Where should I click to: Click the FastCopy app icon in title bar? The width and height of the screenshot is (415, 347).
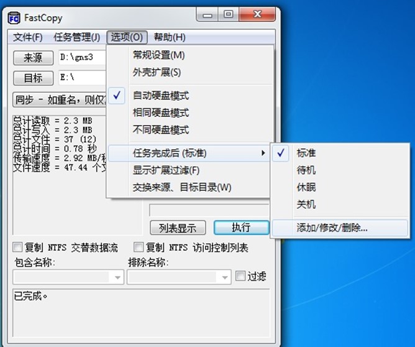coord(14,17)
